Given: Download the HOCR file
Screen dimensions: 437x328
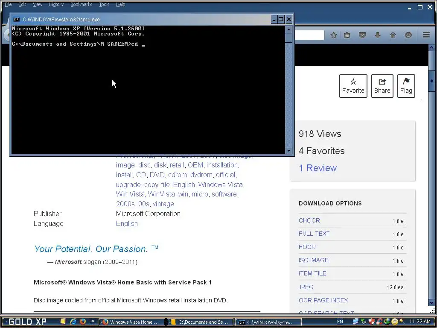Looking at the screenshot, I should pyautogui.click(x=307, y=247).
